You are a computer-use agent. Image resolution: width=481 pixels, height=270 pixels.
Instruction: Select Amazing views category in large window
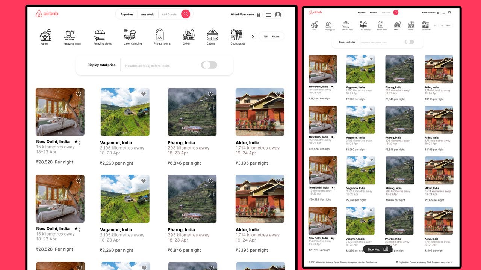pos(103,37)
